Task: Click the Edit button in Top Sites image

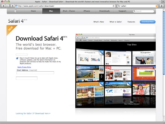Action: coord(79,105)
